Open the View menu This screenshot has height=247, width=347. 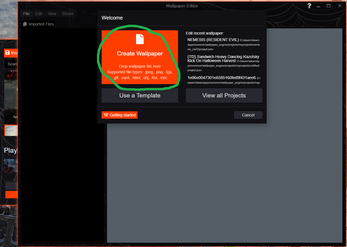[x=52, y=14]
